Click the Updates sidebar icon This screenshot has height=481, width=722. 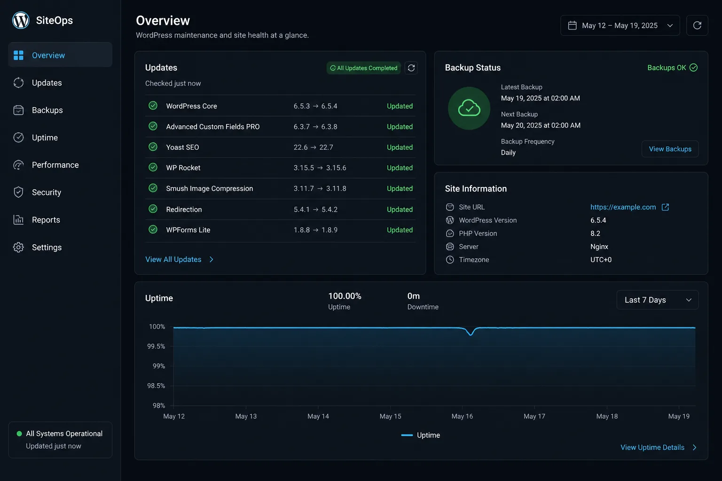click(x=18, y=83)
